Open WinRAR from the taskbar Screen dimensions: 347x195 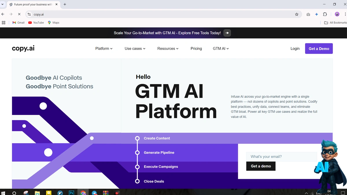pos(106,193)
